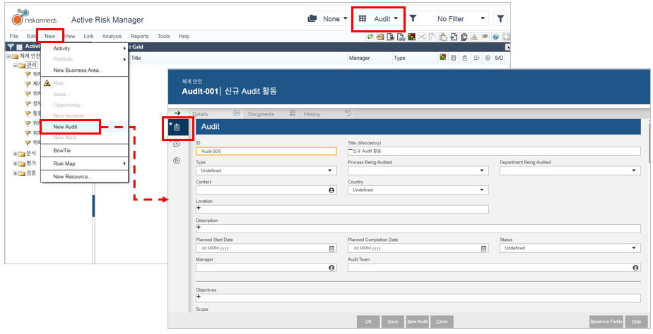653x334 pixels.
Task: Open the File menu
Action: click(x=13, y=36)
